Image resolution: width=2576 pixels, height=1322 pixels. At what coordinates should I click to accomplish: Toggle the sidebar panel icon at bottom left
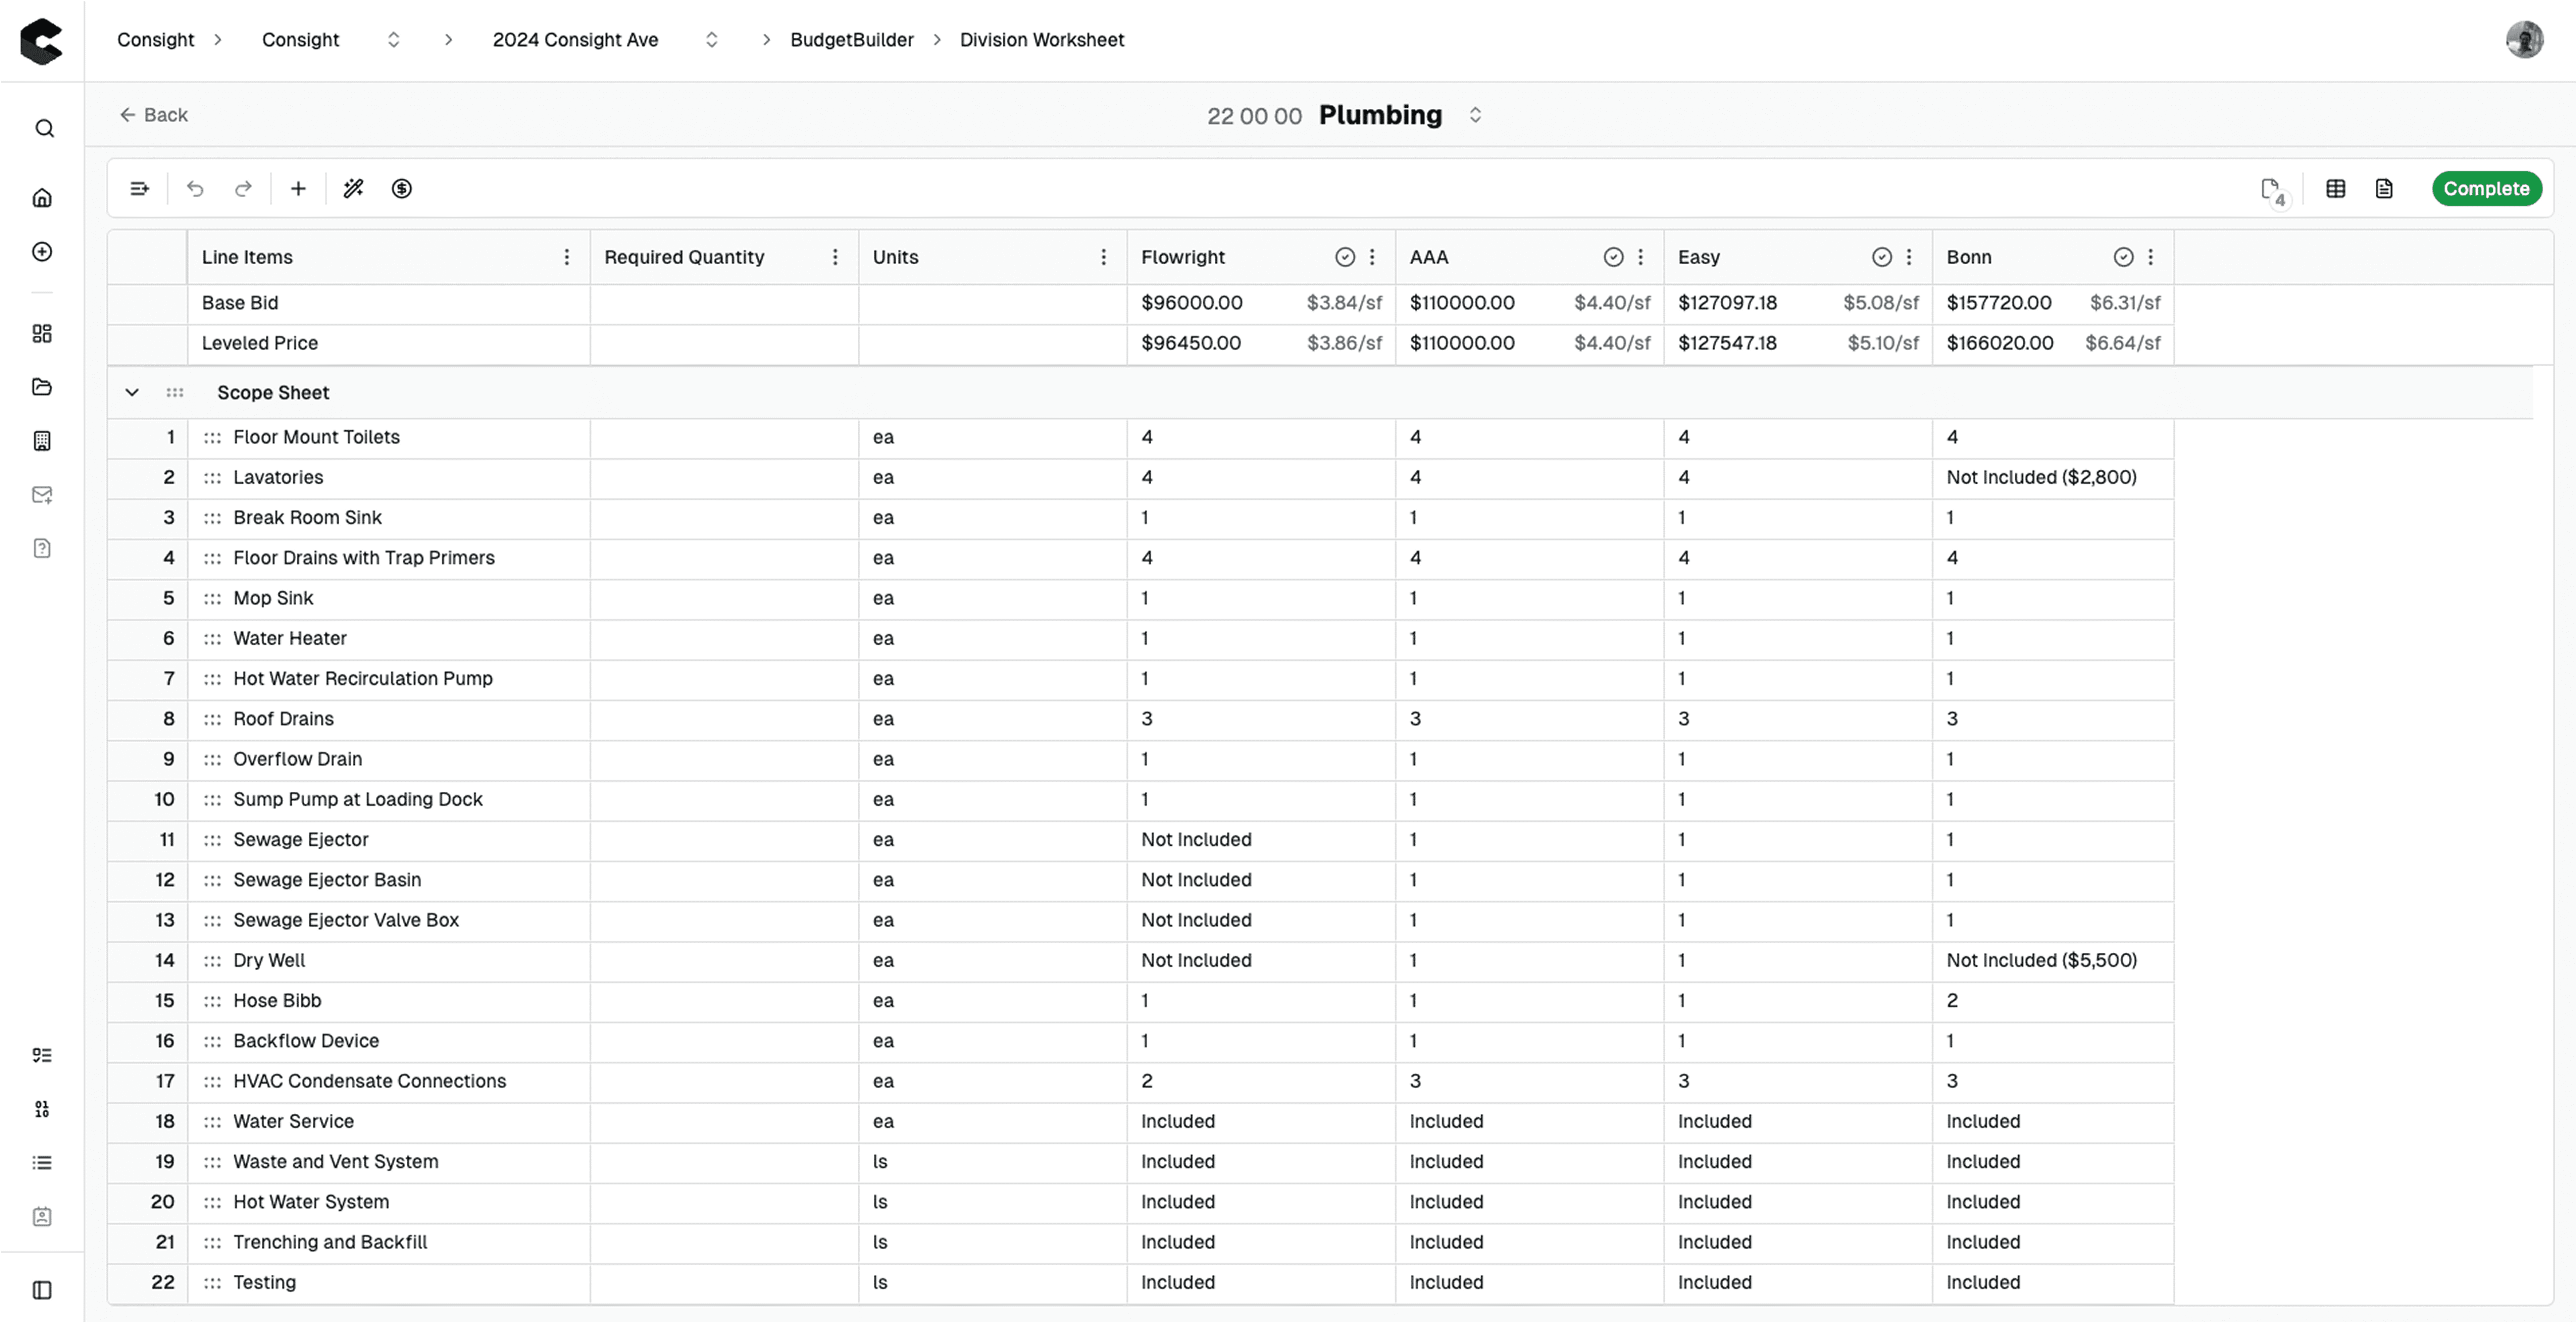pos(42,1290)
